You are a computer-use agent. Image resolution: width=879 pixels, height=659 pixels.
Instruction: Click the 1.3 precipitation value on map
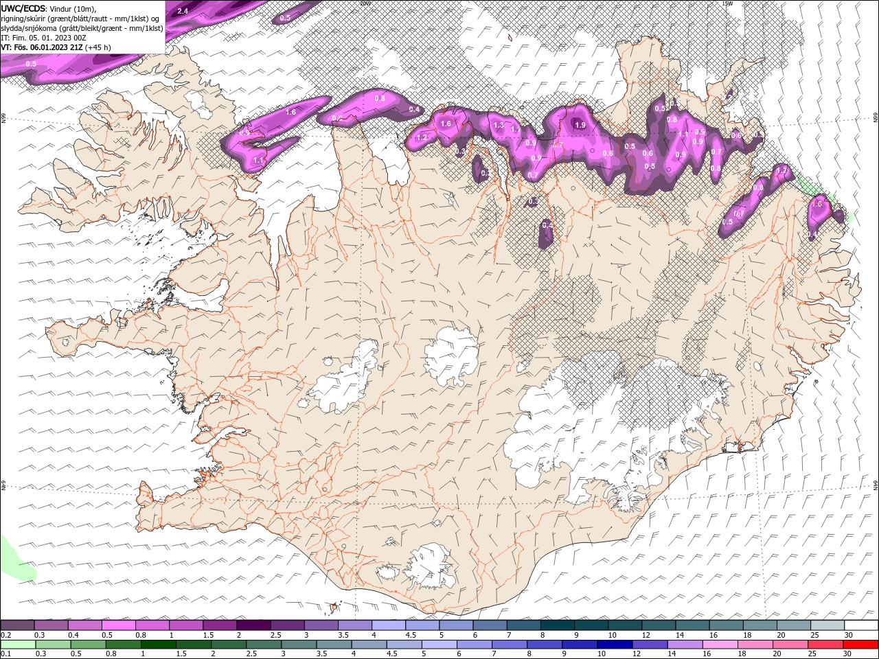point(499,125)
